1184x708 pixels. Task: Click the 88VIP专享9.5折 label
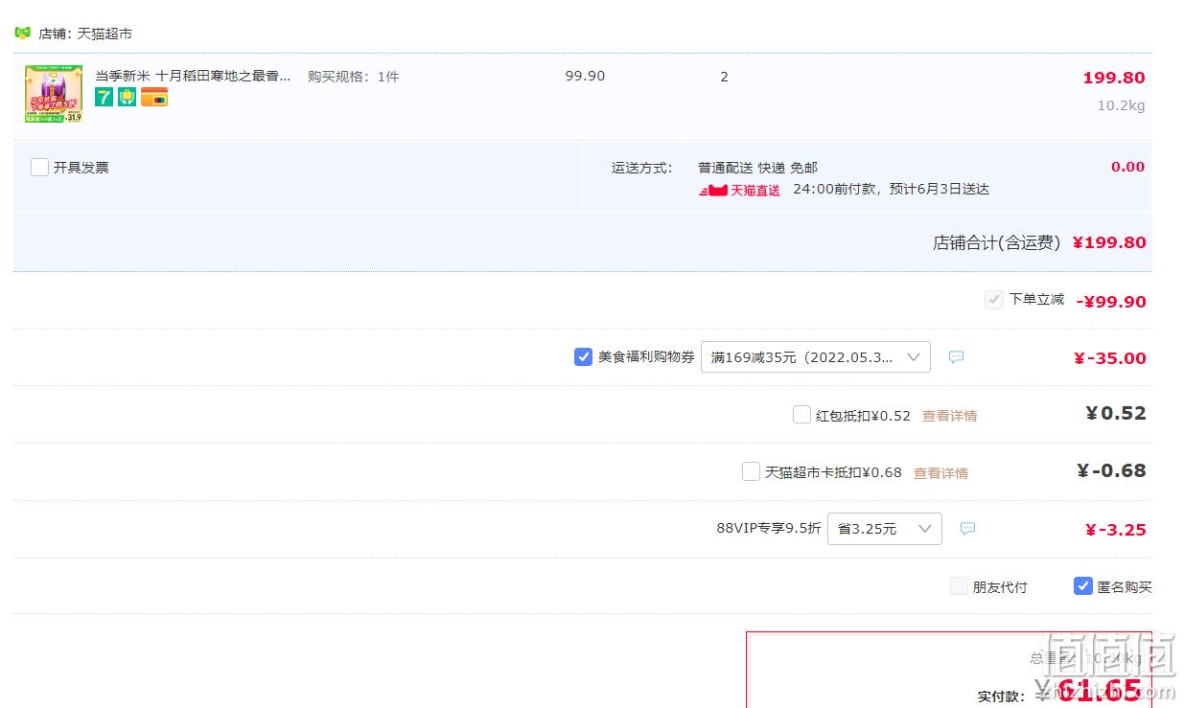(x=769, y=528)
